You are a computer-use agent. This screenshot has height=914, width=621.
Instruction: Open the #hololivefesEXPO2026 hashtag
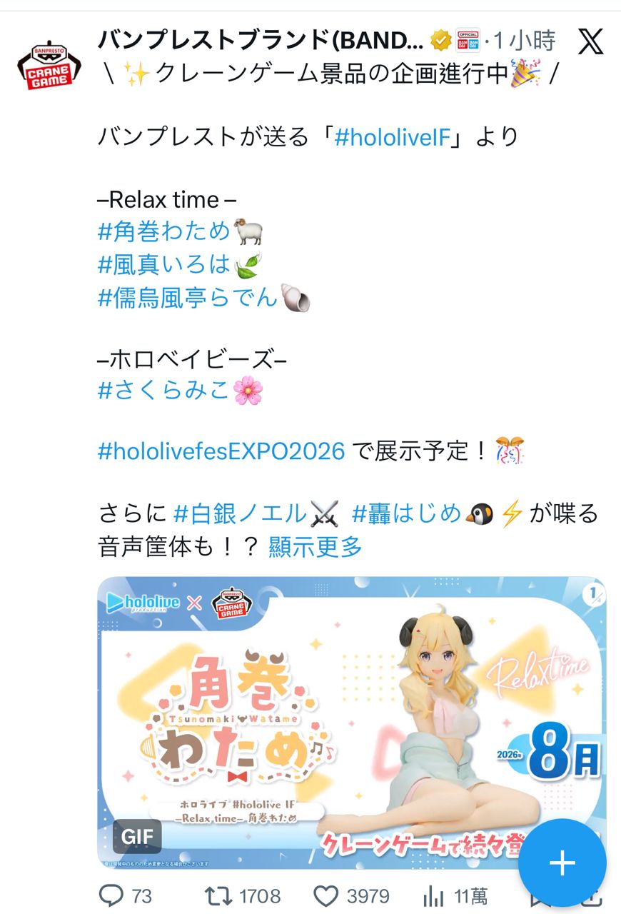tap(221, 451)
